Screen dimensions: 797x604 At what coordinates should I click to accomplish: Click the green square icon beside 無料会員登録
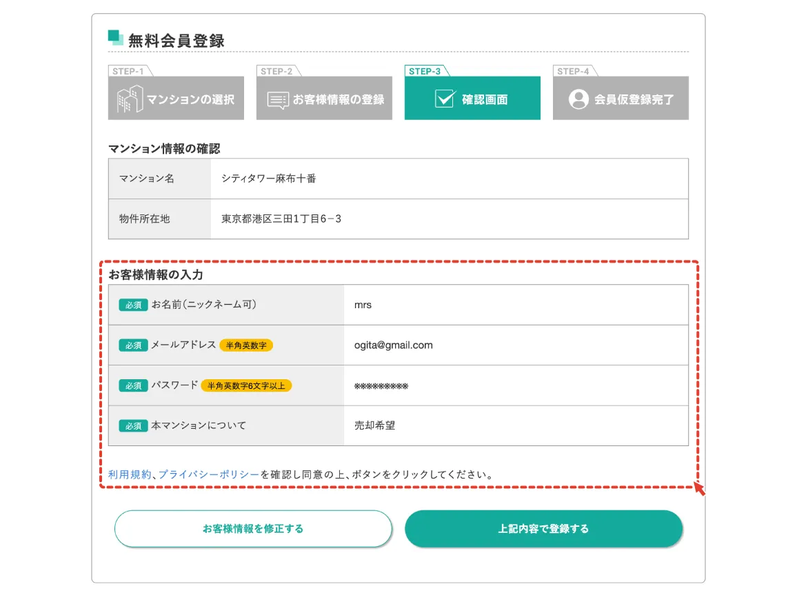coord(115,38)
